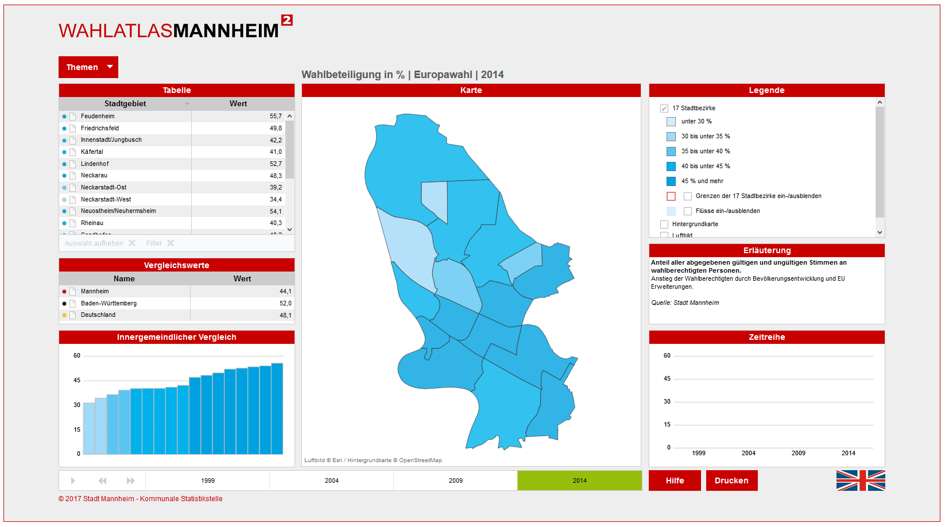Viewport: 945px width, 527px height.
Task: Step back to the previous election year
Action: (x=102, y=480)
